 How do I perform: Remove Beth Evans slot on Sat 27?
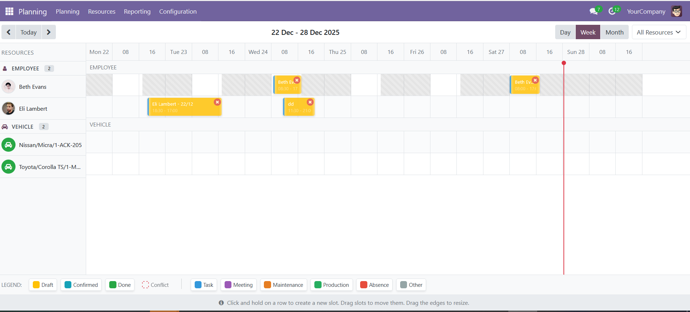(x=535, y=80)
